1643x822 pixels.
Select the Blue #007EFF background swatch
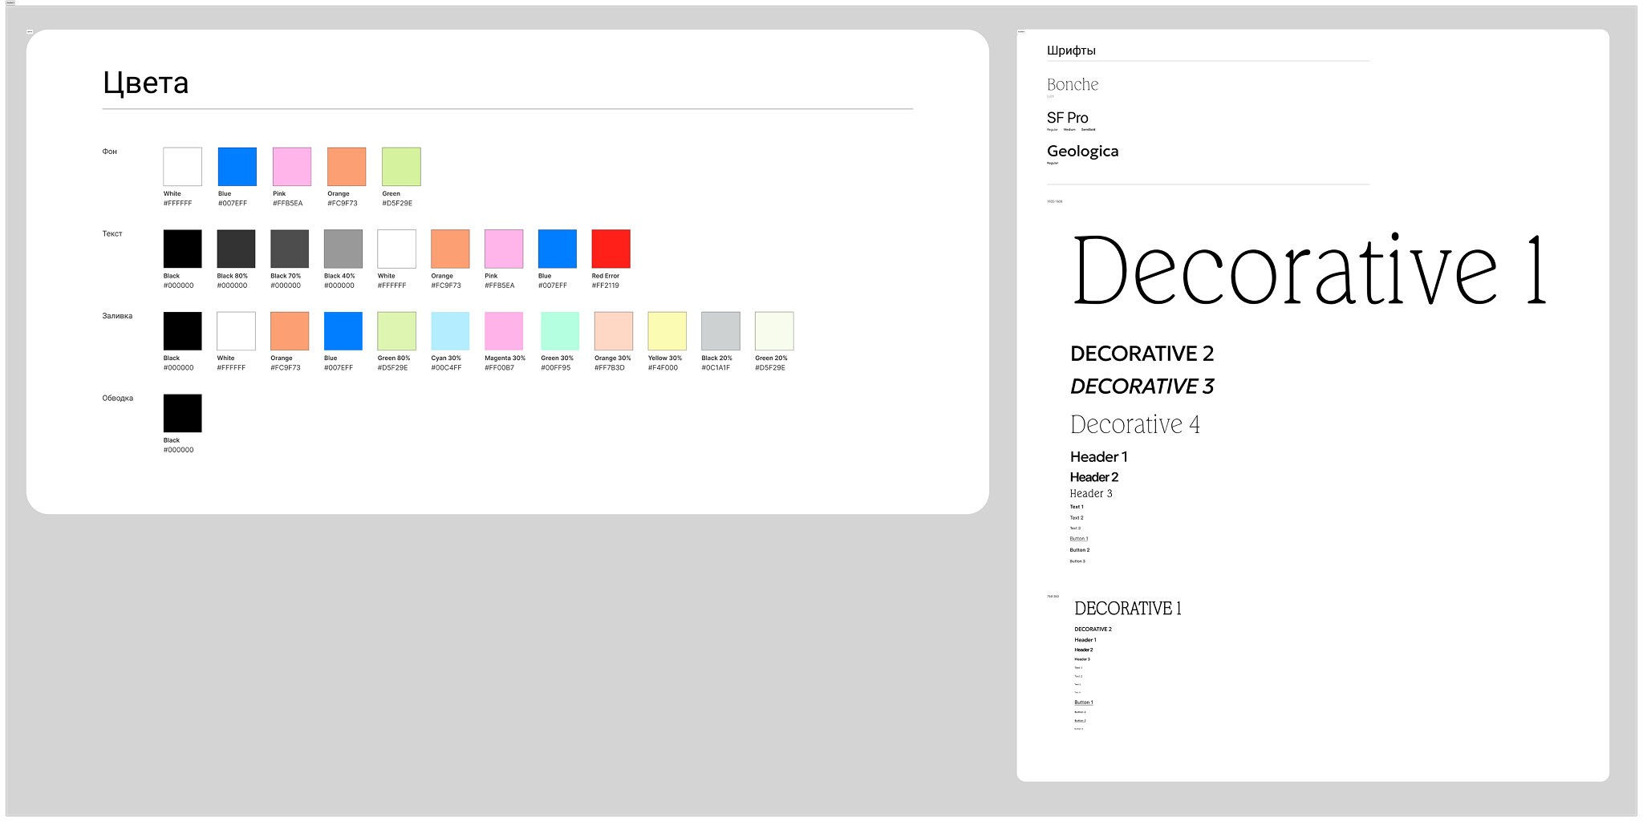click(x=237, y=167)
